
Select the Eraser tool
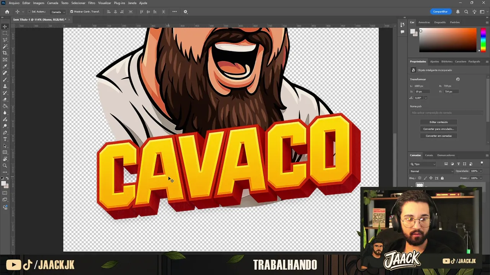(x=5, y=99)
